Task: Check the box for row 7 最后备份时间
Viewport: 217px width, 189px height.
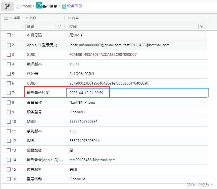Action: coord(9,93)
